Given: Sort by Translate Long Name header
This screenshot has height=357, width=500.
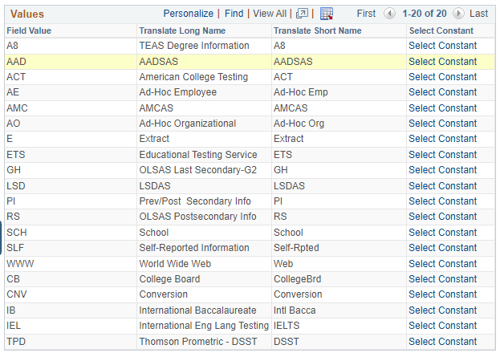Looking at the screenshot, I should point(182,30).
